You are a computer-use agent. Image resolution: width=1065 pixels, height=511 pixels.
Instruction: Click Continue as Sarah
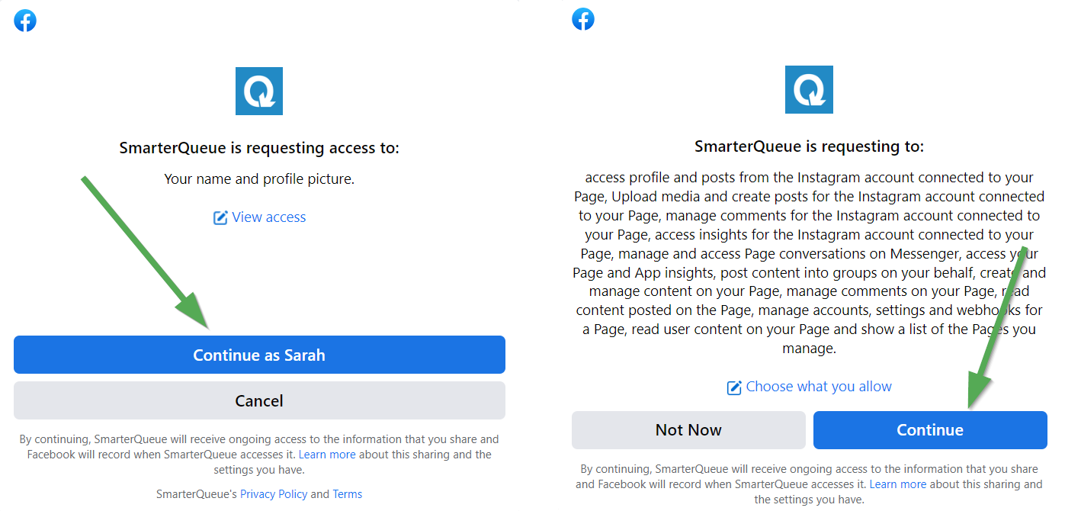click(259, 355)
